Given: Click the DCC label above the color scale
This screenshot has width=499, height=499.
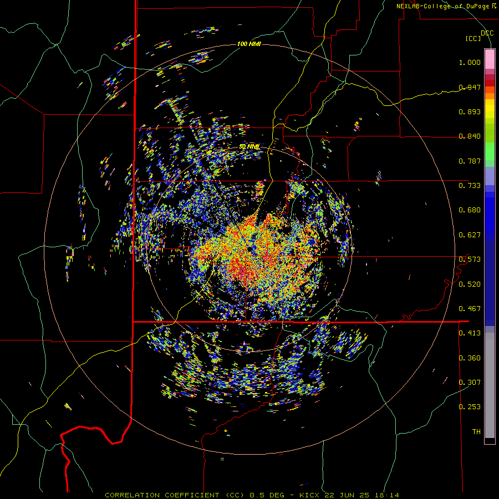Looking at the screenshot, I should [487, 33].
